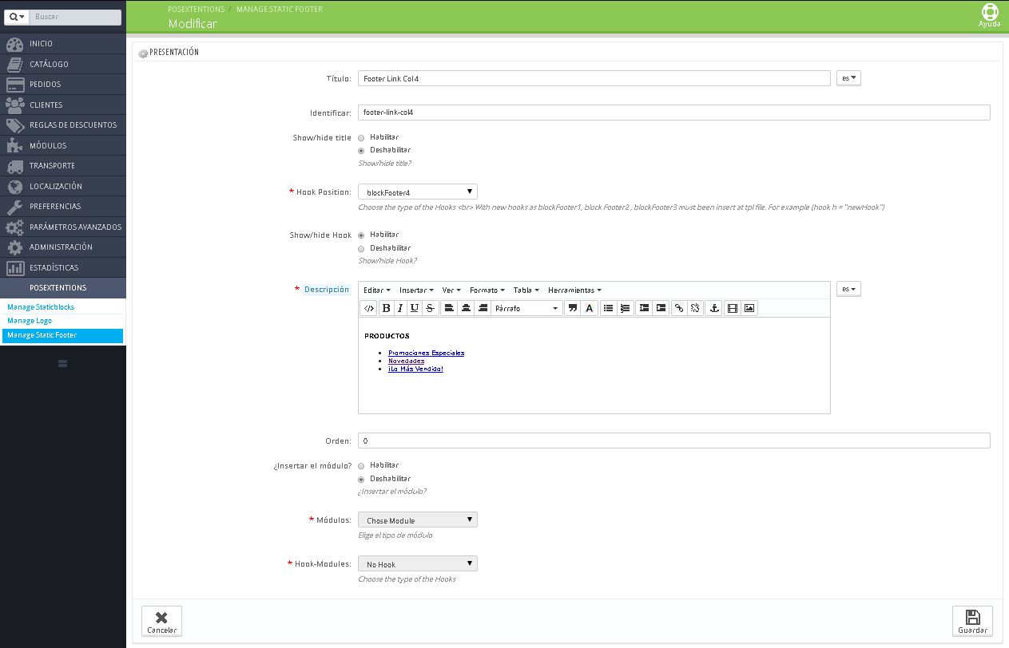Open Insertar menu in editor

pyautogui.click(x=416, y=290)
